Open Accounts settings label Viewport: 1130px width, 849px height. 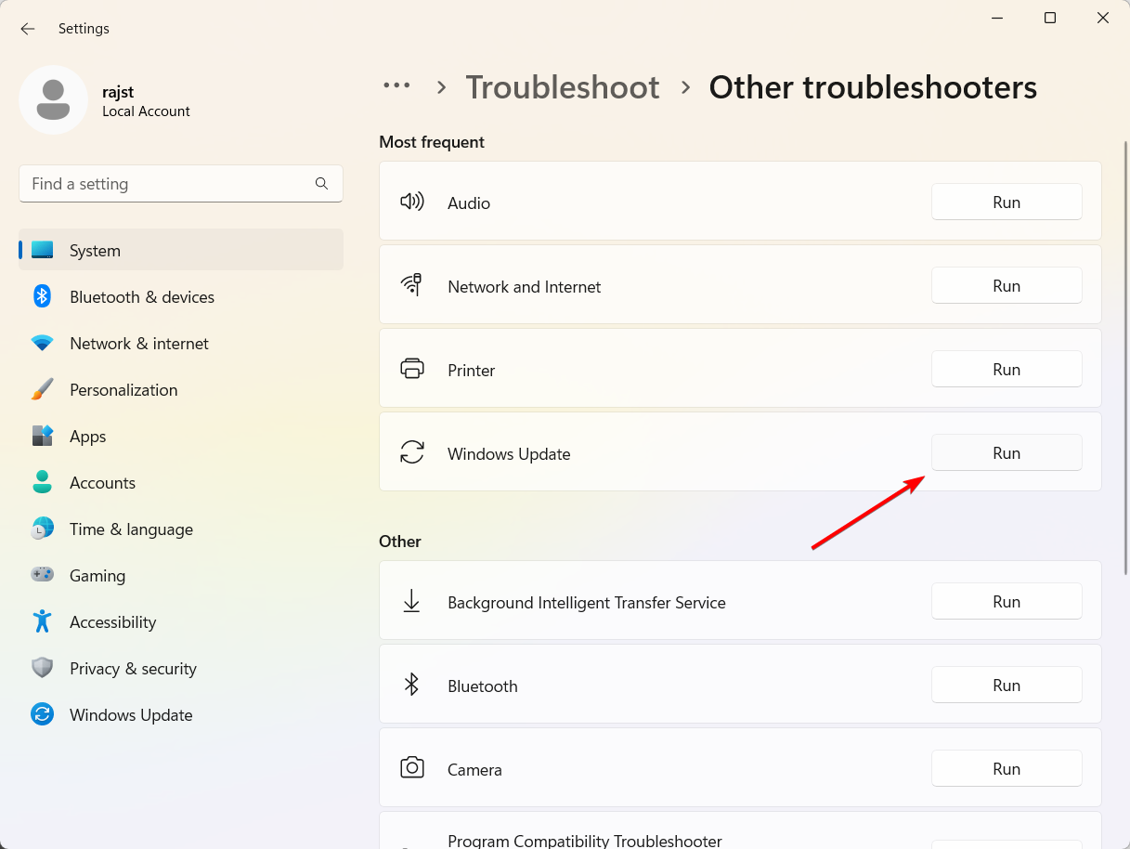[103, 483]
